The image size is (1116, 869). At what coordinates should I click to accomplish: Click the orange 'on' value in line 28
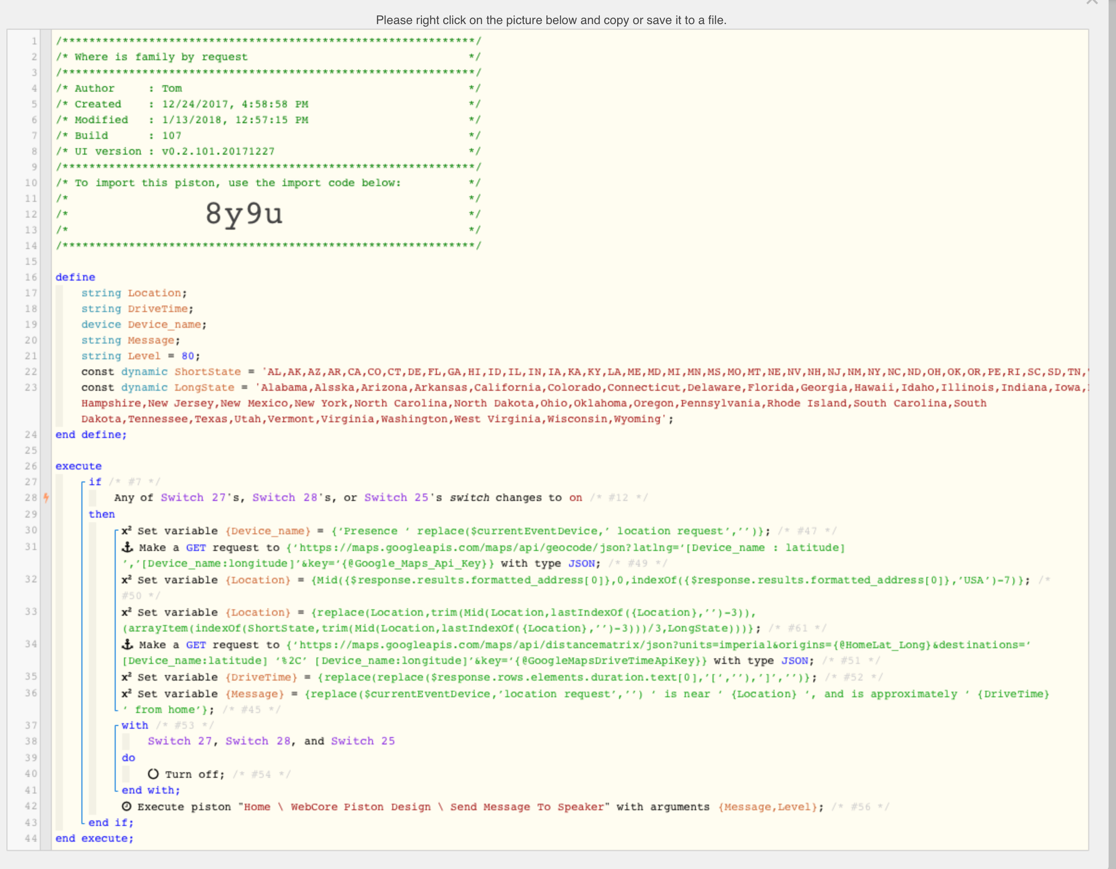(x=576, y=497)
